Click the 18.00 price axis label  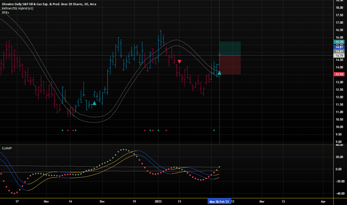point(340,8)
